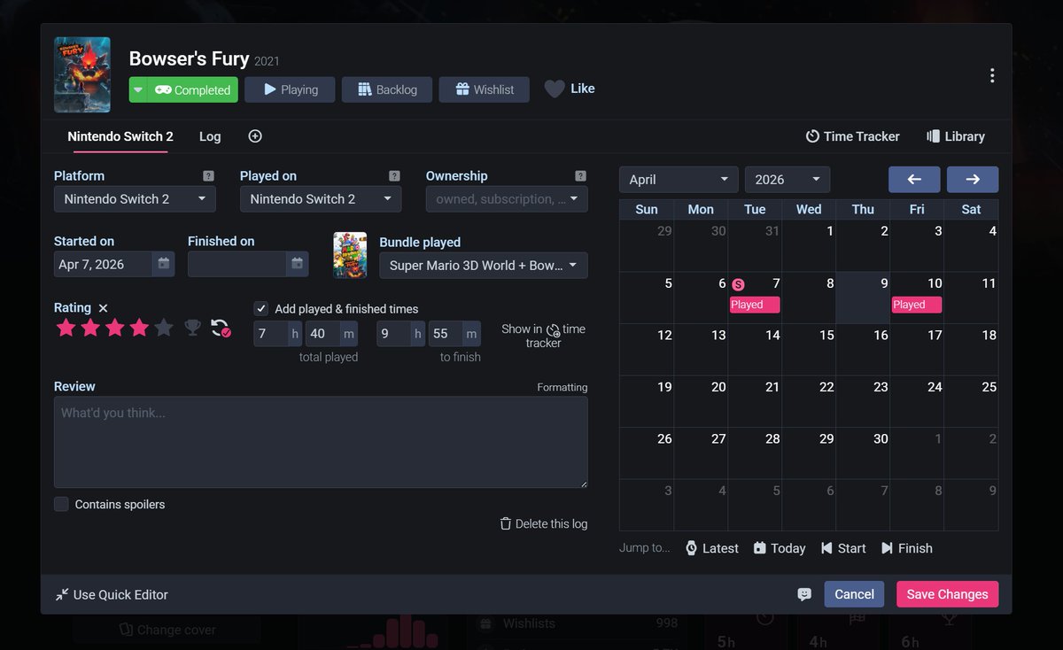The height and width of the screenshot is (650, 1063).
Task: Open calendar picker for Started on
Action: point(163,264)
